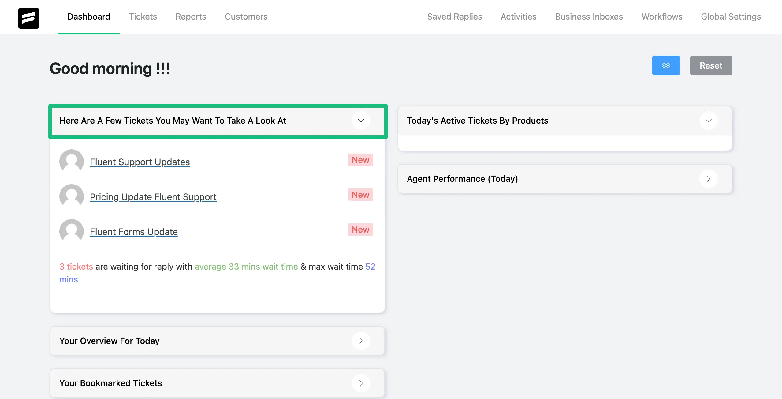Image resolution: width=782 pixels, height=399 pixels.
Task: Click New badge on Fluent Support Updates
Action: pos(360,160)
